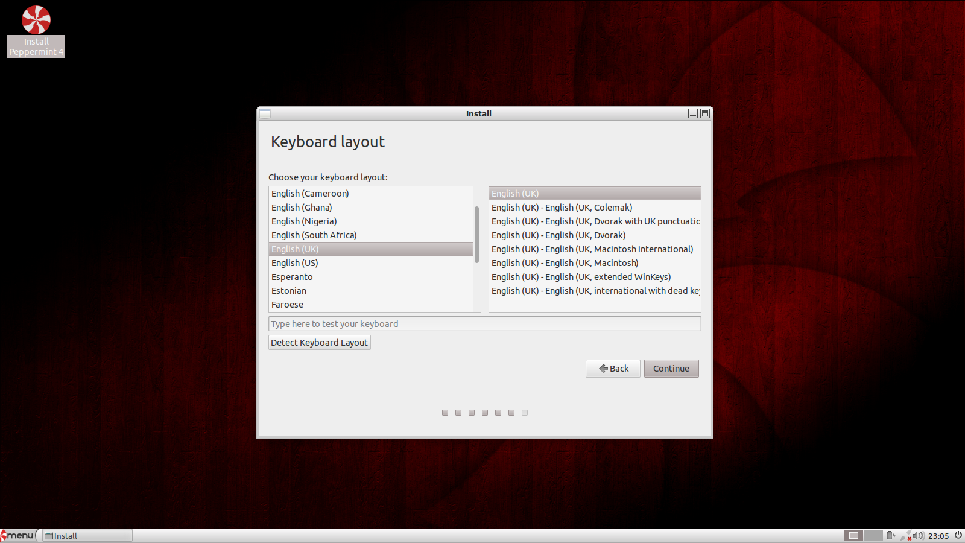Switch to the second workspace

coord(873,535)
